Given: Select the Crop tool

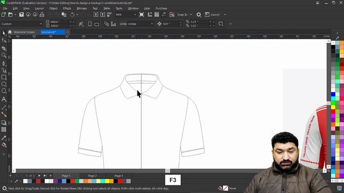Looking at the screenshot, I should click(x=4, y=48).
